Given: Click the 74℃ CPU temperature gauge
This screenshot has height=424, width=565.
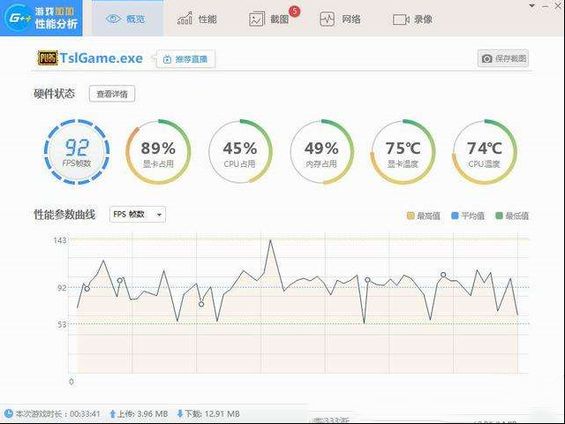Looking at the screenshot, I should (x=485, y=152).
